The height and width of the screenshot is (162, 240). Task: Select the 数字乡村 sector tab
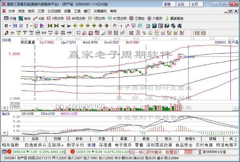(x=75, y=145)
